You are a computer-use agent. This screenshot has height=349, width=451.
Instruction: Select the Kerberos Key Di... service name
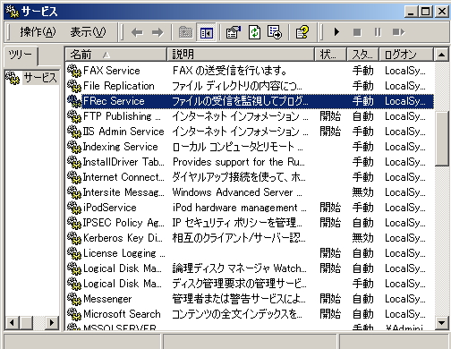click(x=123, y=238)
